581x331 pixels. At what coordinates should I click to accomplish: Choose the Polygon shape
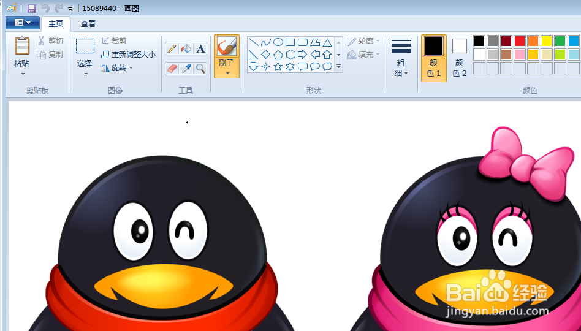coord(315,42)
